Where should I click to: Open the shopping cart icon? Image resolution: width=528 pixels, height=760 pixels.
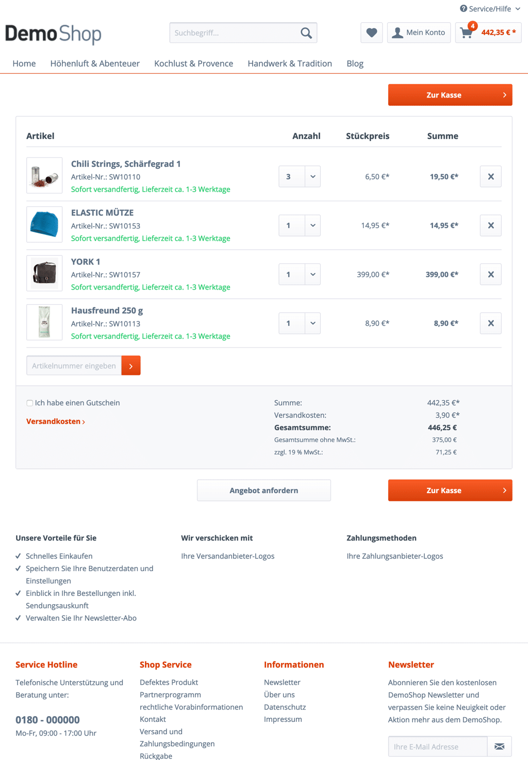click(466, 33)
